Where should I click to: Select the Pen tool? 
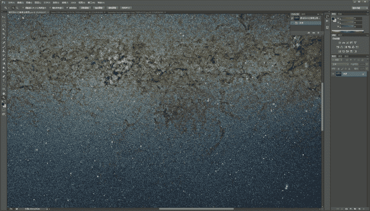point(3,77)
